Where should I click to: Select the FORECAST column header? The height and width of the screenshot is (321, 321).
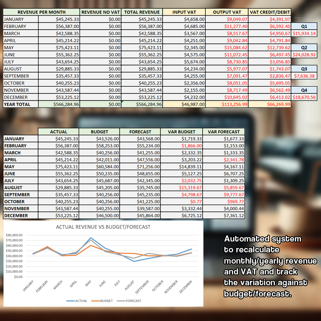(140, 132)
